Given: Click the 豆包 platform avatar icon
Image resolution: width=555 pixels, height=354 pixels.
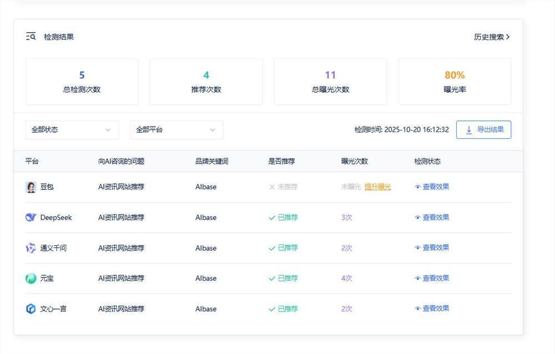Looking at the screenshot, I should [31, 187].
